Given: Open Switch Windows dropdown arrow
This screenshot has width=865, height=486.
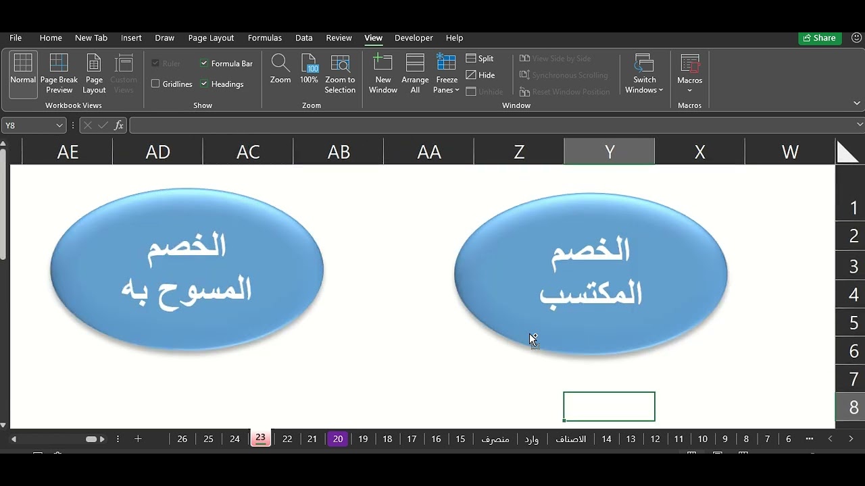Looking at the screenshot, I should coord(661,90).
